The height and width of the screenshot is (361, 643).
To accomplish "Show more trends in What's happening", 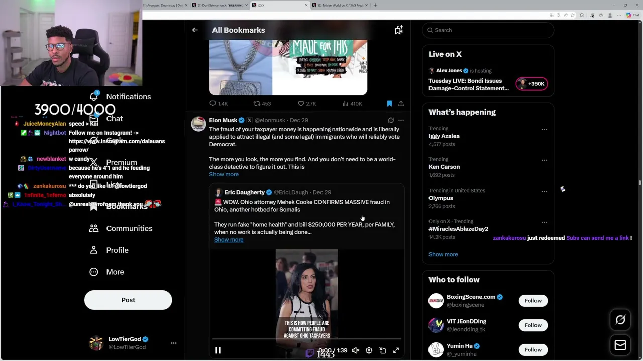I will [443, 254].
